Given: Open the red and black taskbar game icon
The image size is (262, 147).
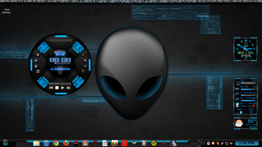Looking at the screenshot, I should tap(76, 143).
